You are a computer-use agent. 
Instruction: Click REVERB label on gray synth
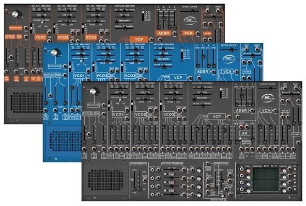296,134
